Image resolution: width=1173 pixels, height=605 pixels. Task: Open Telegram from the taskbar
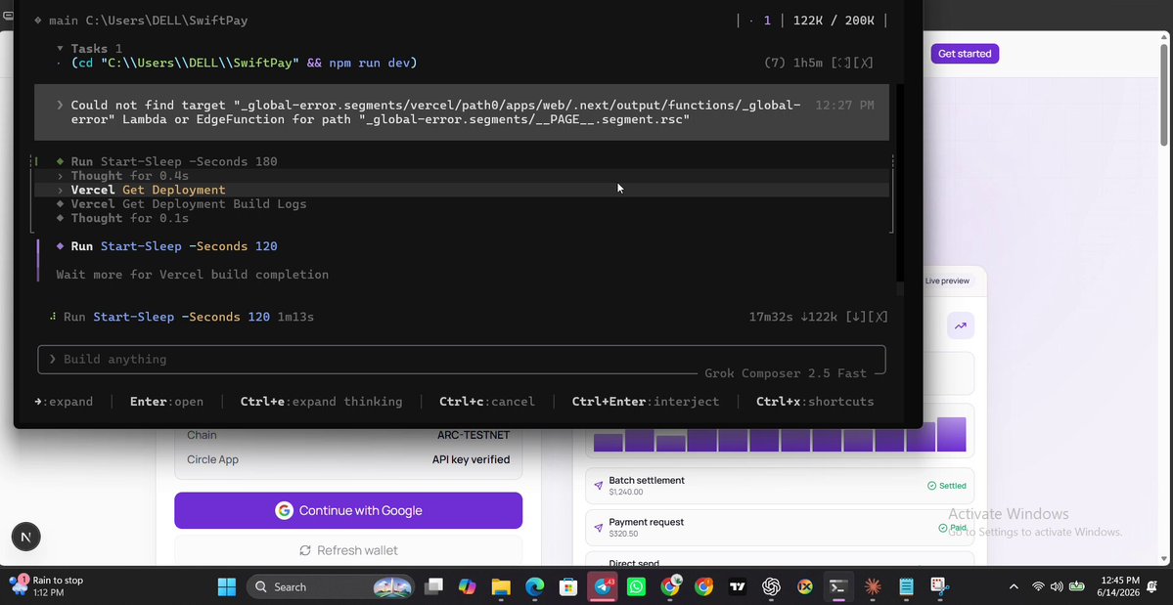[x=603, y=587]
